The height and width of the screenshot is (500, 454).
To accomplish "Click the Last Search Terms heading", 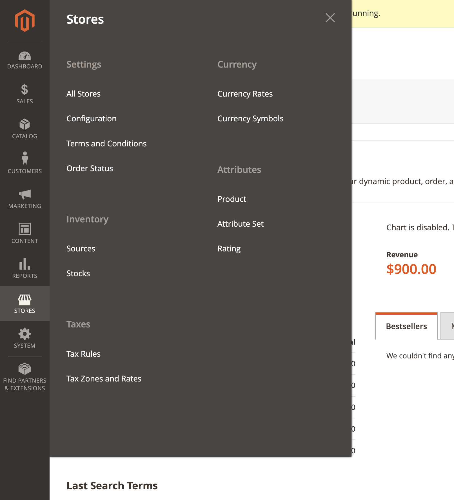I will point(112,486).
